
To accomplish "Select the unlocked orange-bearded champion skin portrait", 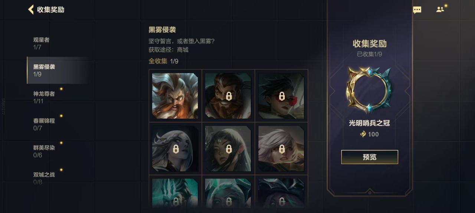I will 175,96.
